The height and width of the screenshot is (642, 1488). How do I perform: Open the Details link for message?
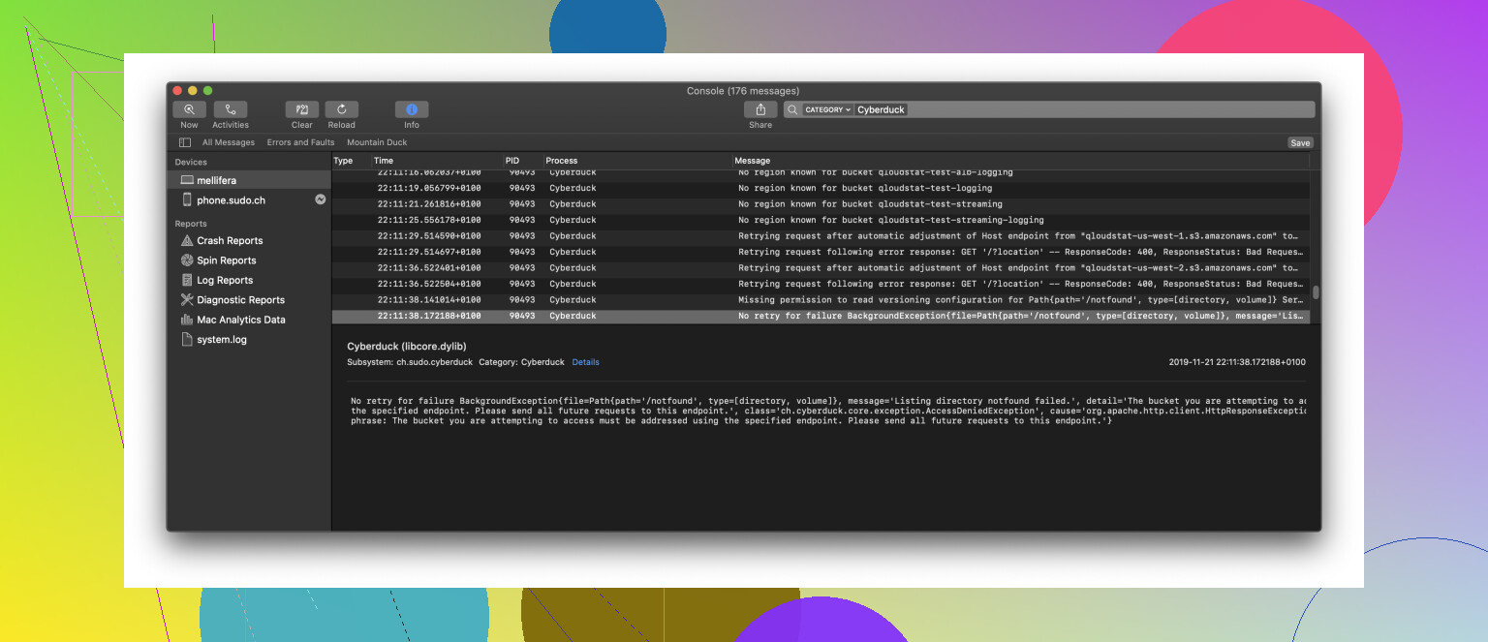[585, 362]
